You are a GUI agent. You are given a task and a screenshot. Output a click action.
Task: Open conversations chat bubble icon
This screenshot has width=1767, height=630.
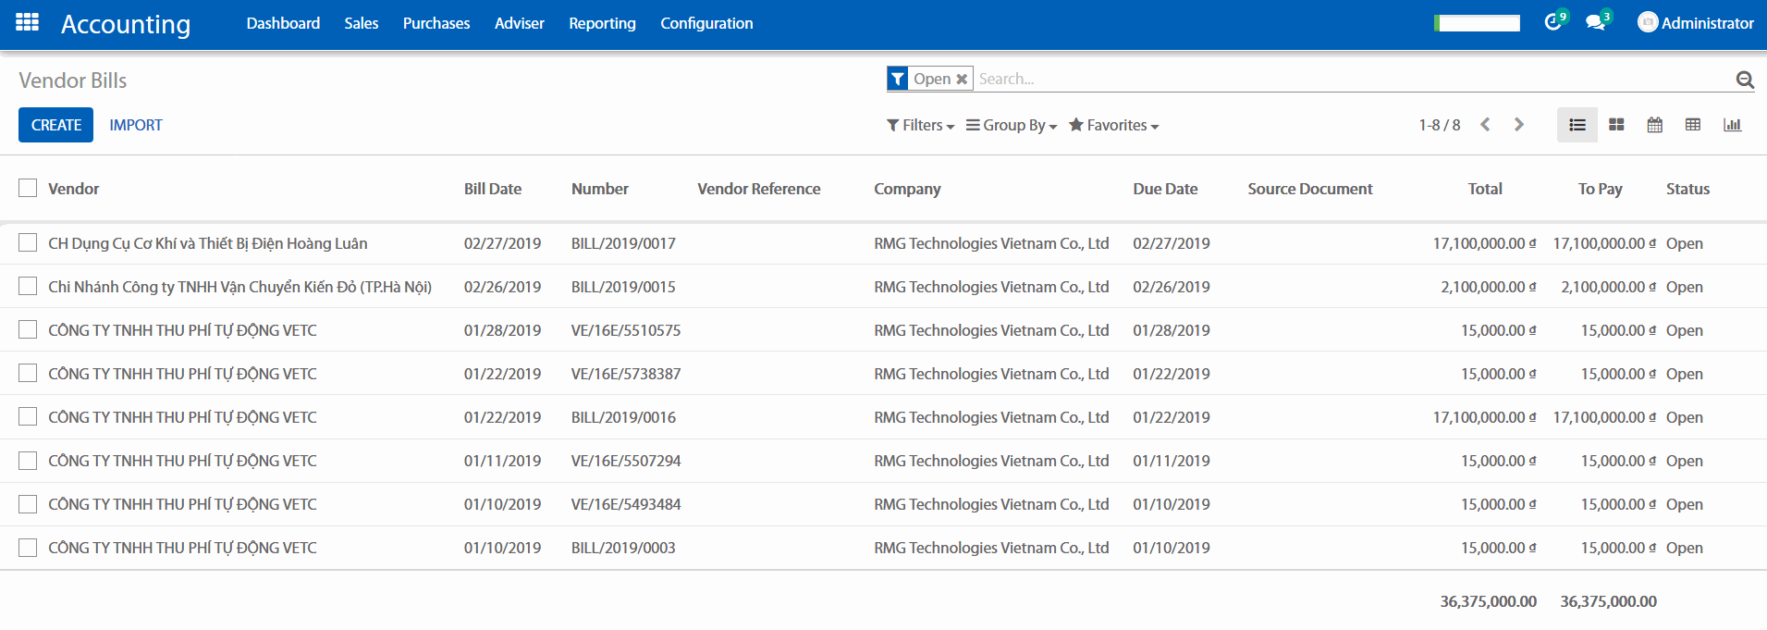coord(1595,22)
